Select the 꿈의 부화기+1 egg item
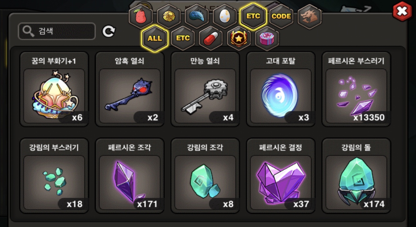The height and width of the screenshot is (227, 416). click(54, 89)
